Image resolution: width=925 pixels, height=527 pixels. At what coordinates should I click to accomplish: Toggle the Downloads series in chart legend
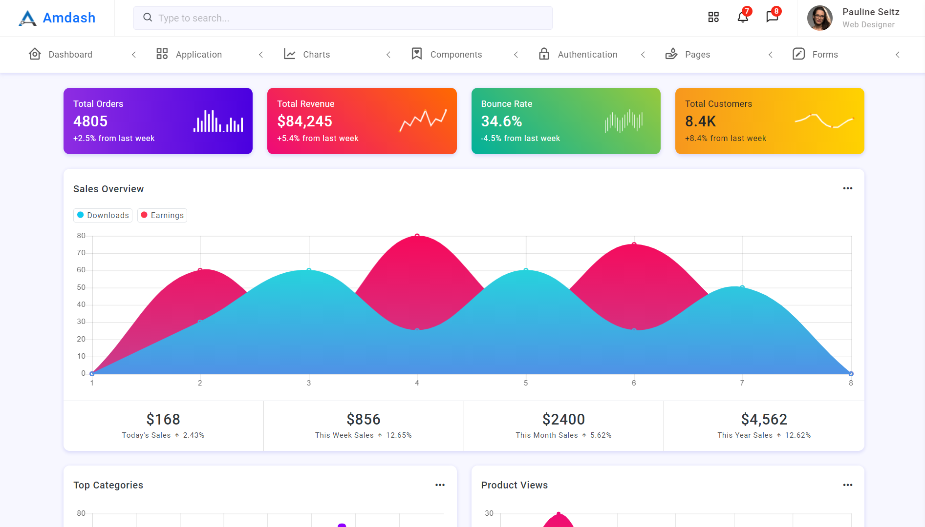click(103, 215)
